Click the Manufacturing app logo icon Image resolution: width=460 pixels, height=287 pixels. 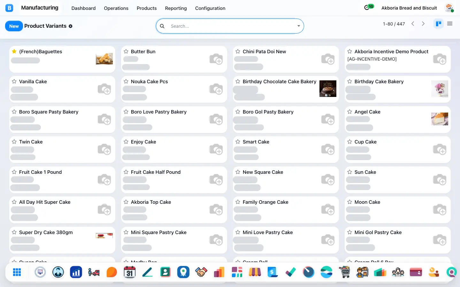pyautogui.click(x=9, y=8)
